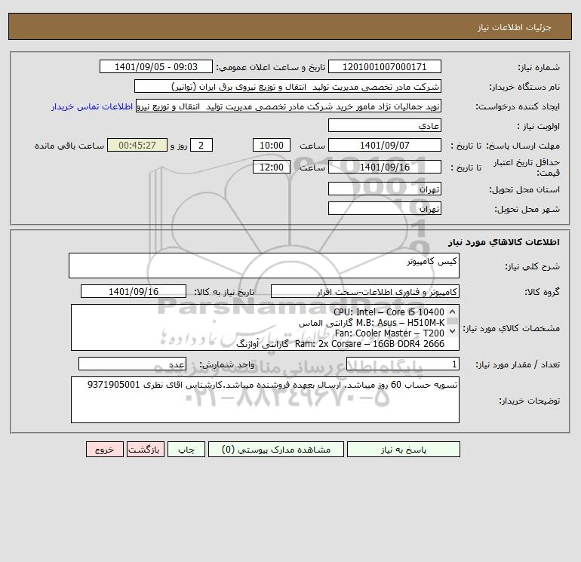581x562 pixels.
Task: Click request creator name field
Action: (288, 106)
